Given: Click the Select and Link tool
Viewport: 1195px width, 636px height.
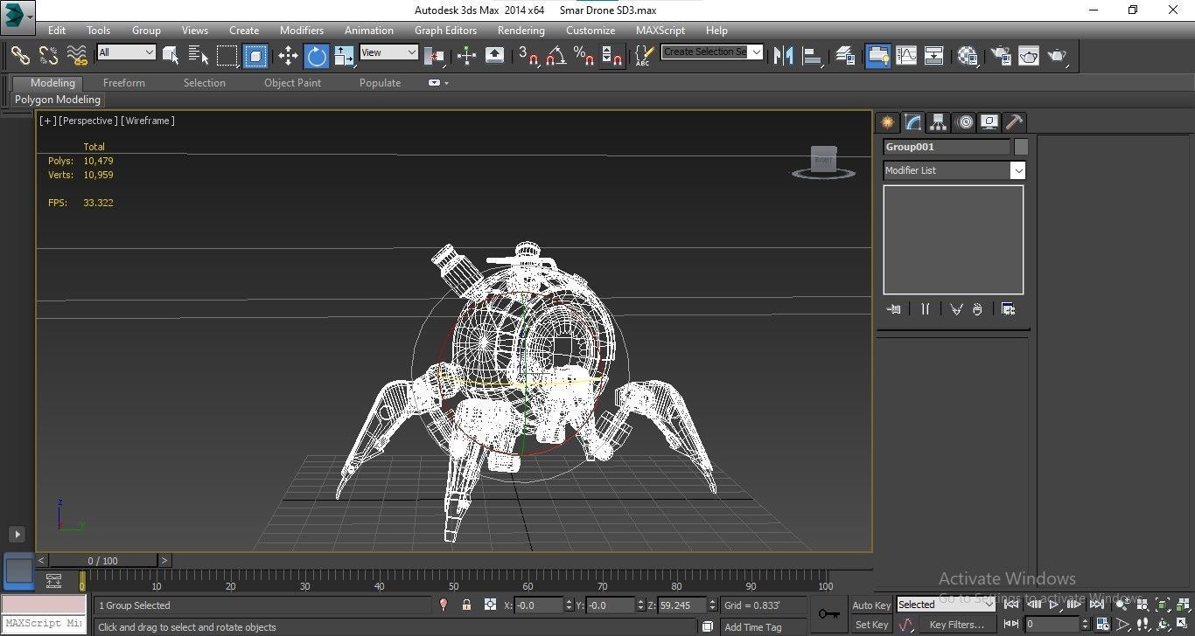Looking at the screenshot, I should point(20,55).
